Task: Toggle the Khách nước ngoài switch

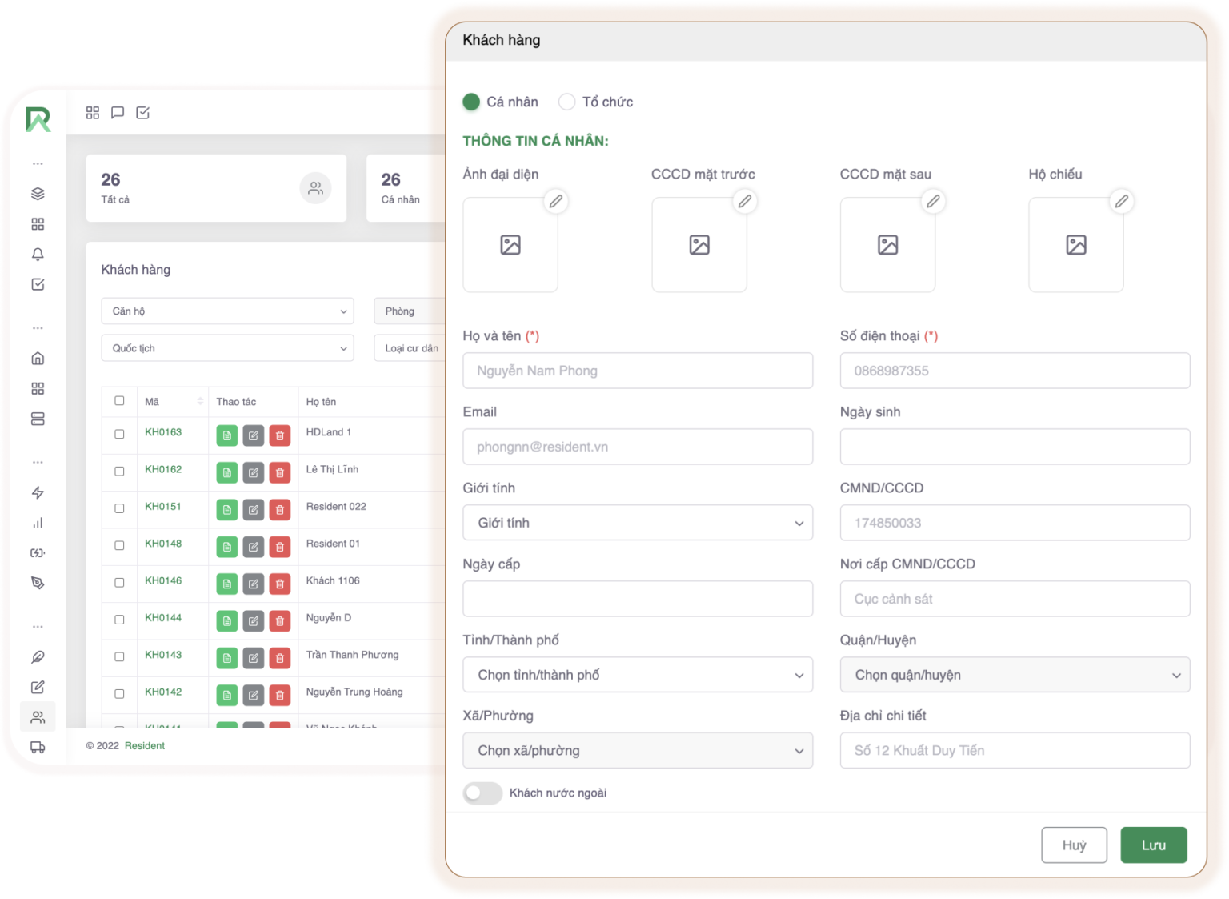Action: (482, 793)
